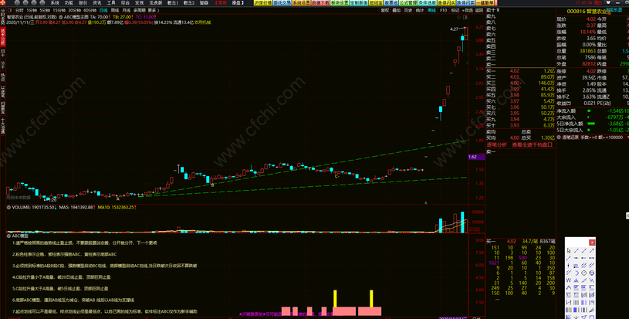Select the 日线 daily period

(x=103, y=11)
